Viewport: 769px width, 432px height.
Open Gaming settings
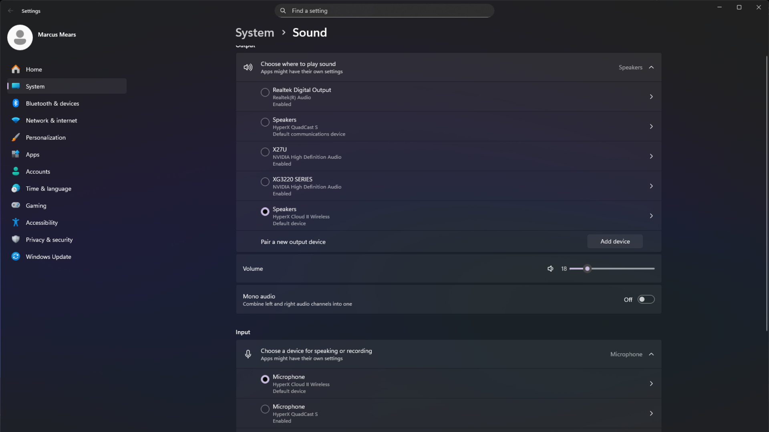[36, 205]
